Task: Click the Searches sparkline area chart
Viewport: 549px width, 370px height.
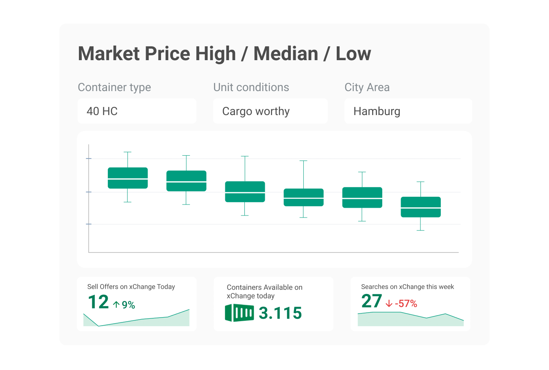Action: (411, 319)
